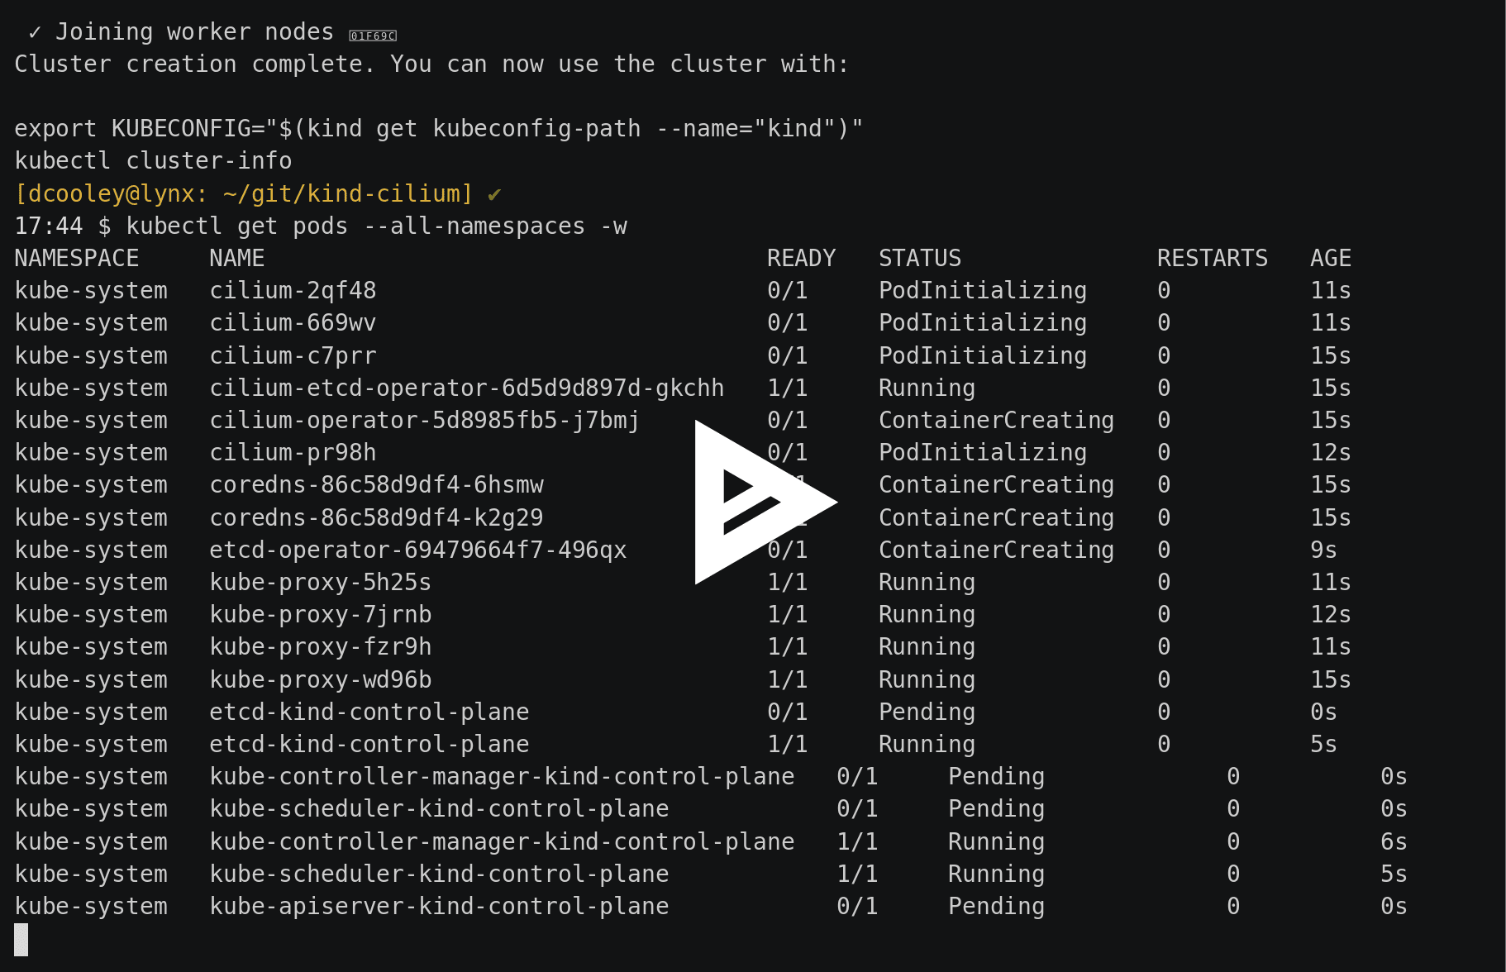Image resolution: width=1506 pixels, height=972 pixels.
Task: Click 'ContainerCreating' status of cilium-operator row
Action: 996,421
